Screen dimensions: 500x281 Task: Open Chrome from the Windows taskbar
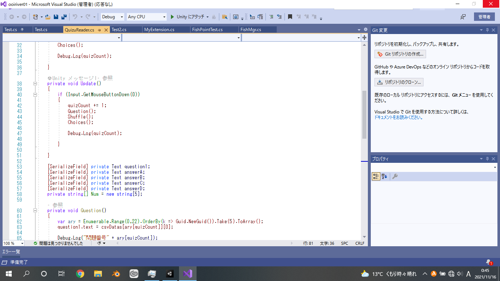tap(80, 273)
